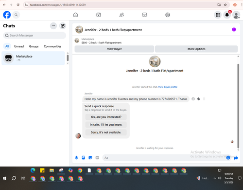Open the Chrome three-dot menu
This screenshot has width=243, height=190.
tap(242, 5)
